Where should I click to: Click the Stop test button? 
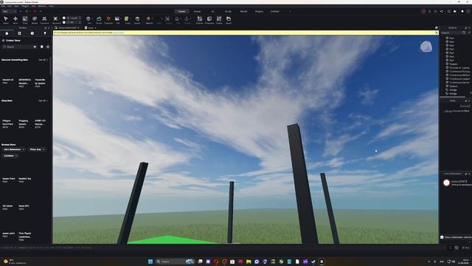(x=35, y=11)
